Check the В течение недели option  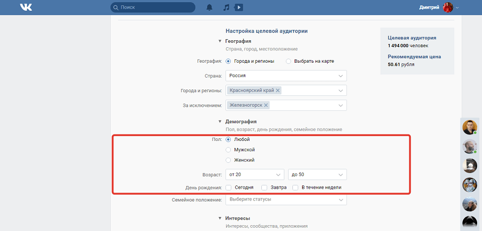click(296, 188)
